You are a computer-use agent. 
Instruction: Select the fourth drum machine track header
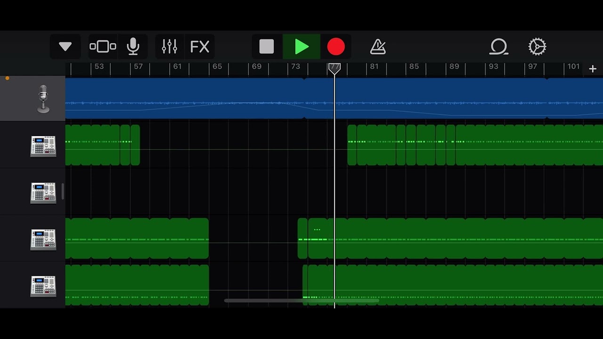(x=33, y=286)
